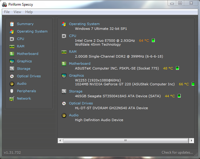Open Audio label in the sidebar

[22, 84]
